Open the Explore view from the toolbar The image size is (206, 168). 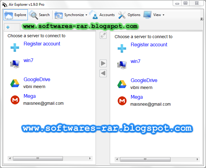point(15,15)
